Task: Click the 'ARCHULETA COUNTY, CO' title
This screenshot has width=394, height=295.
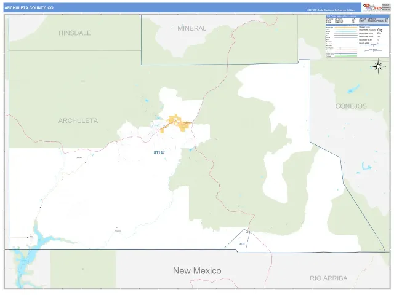Action: click(29, 8)
